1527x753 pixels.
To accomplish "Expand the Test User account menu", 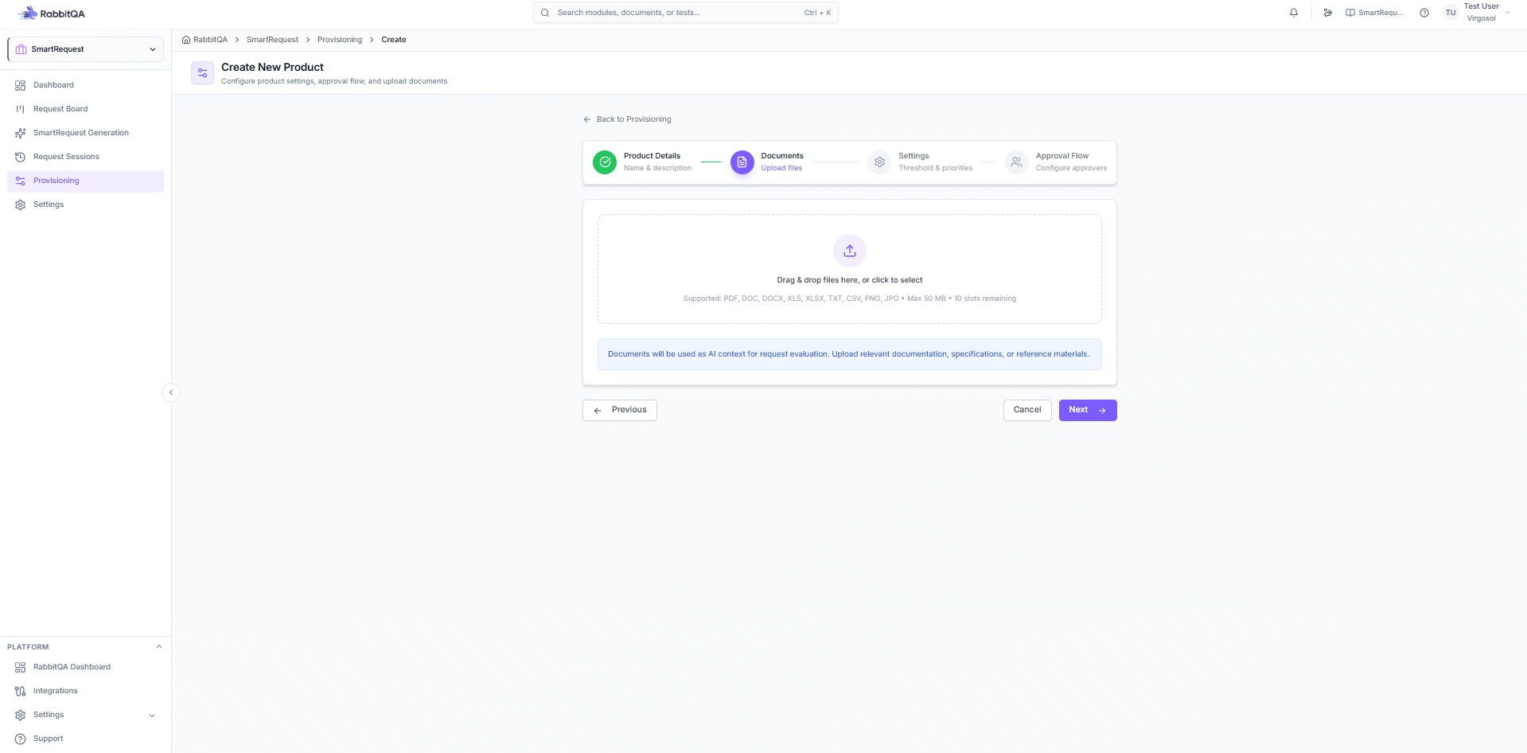I will pyautogui.click(x=1507, y=13).
